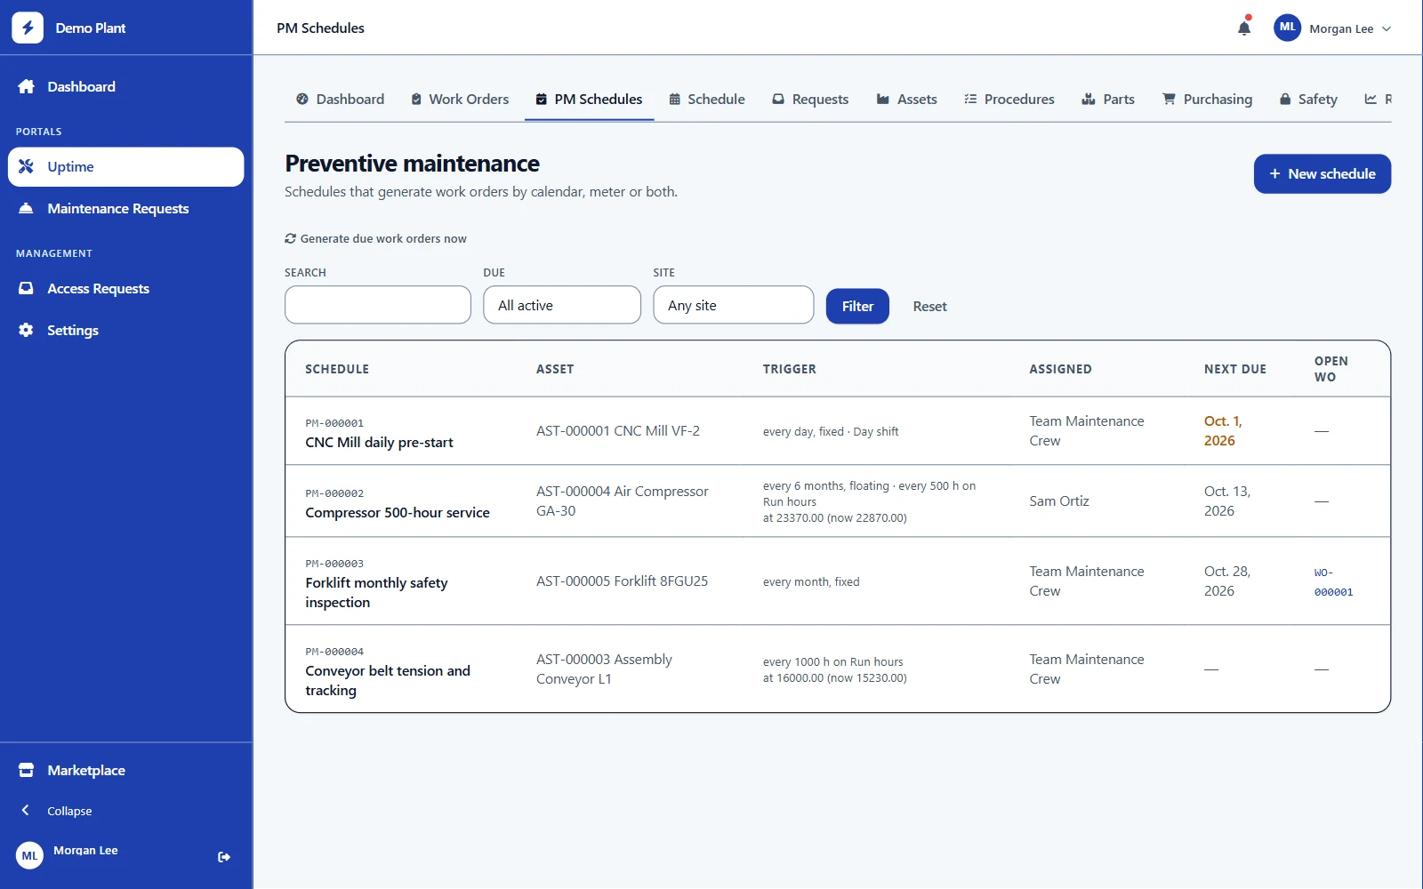Click the partially visible reports chart tab
Image resolution: width=1423 pixels, height=889 pixels.
[x=1379, y=100]
